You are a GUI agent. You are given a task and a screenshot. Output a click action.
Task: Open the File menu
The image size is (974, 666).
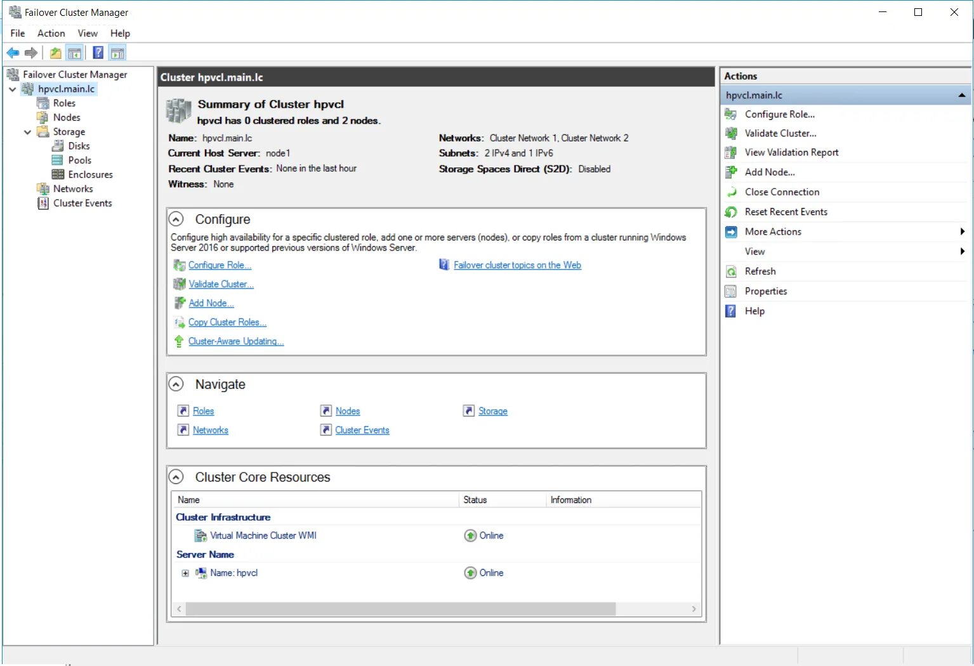18,34
